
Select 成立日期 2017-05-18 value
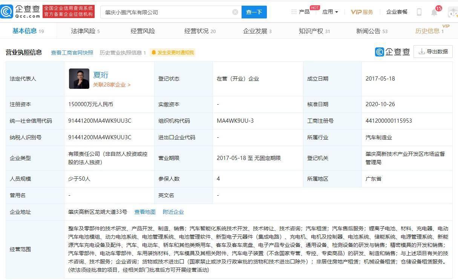[x=380, y=79]
